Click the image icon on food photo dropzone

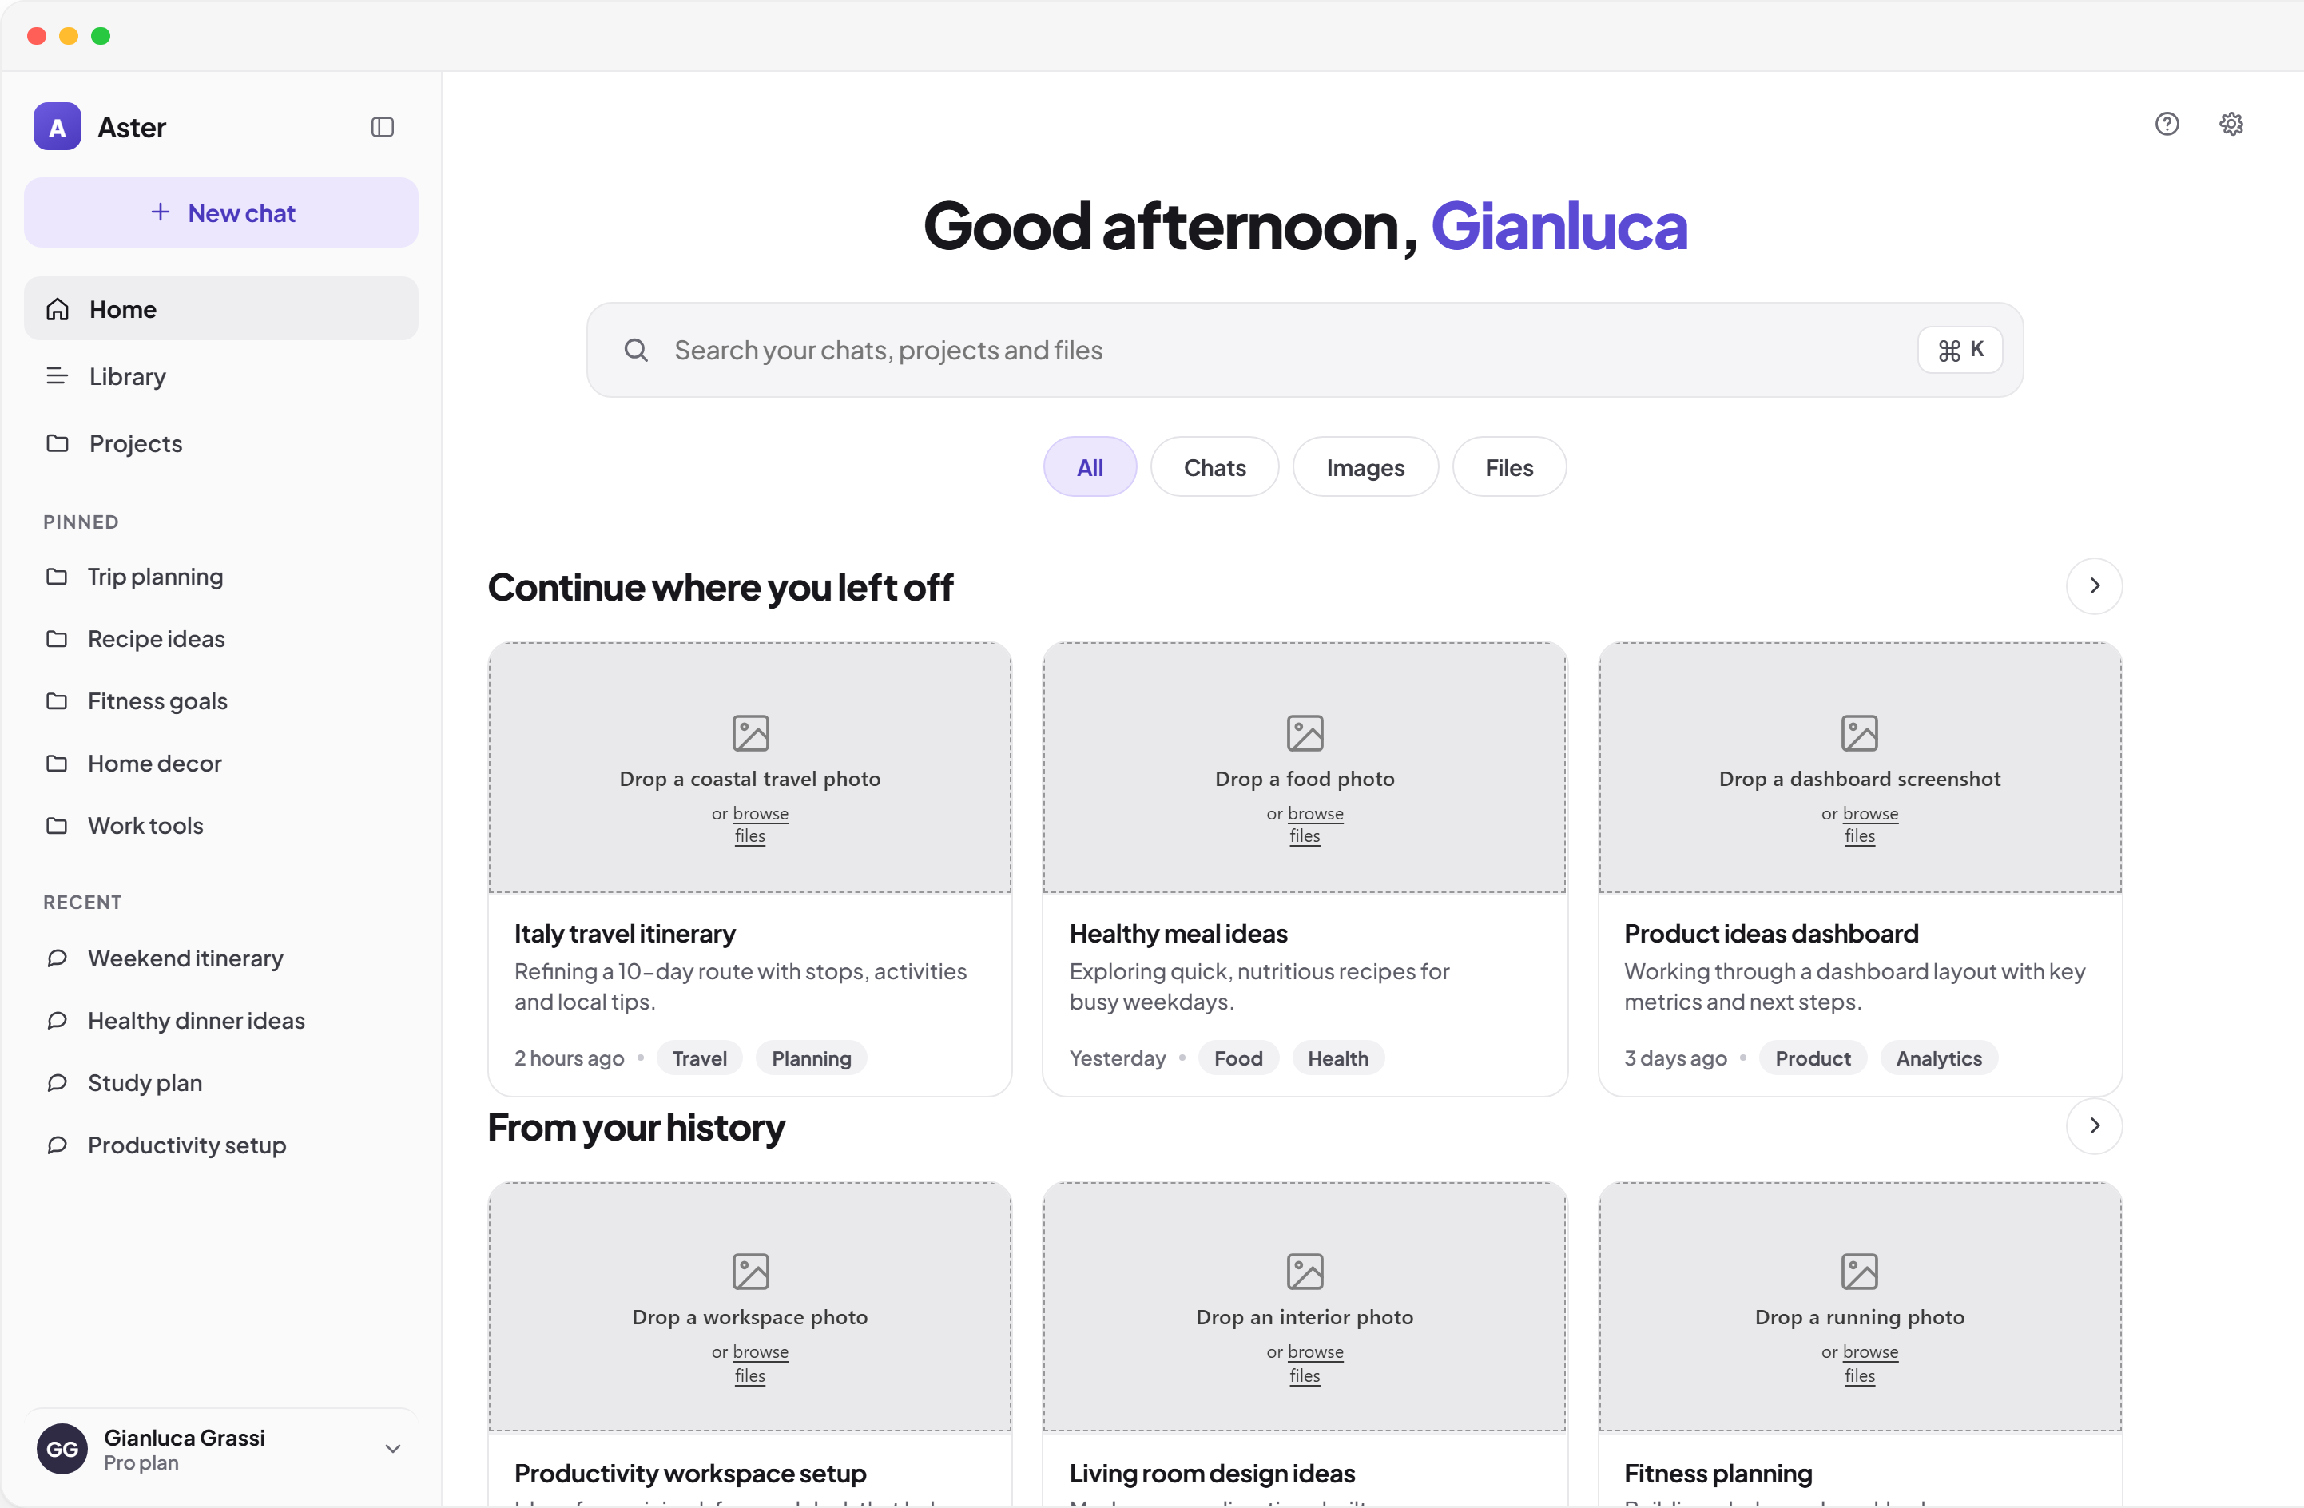1305,734
